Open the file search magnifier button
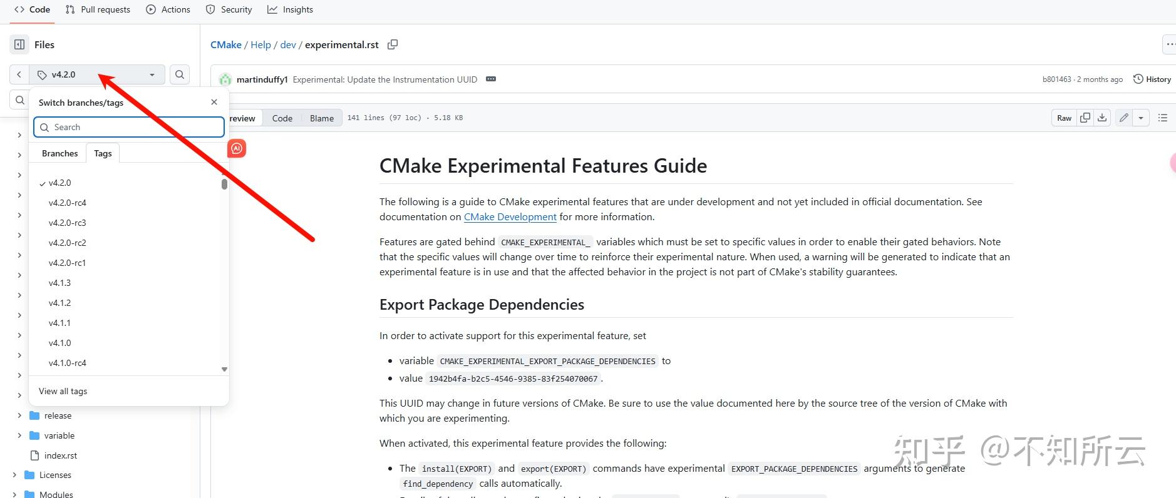 180,74
